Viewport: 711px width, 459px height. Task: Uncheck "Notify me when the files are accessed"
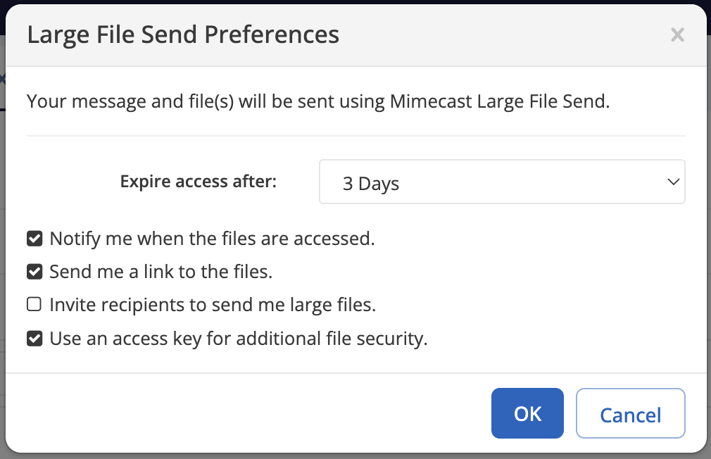(34, 238)
